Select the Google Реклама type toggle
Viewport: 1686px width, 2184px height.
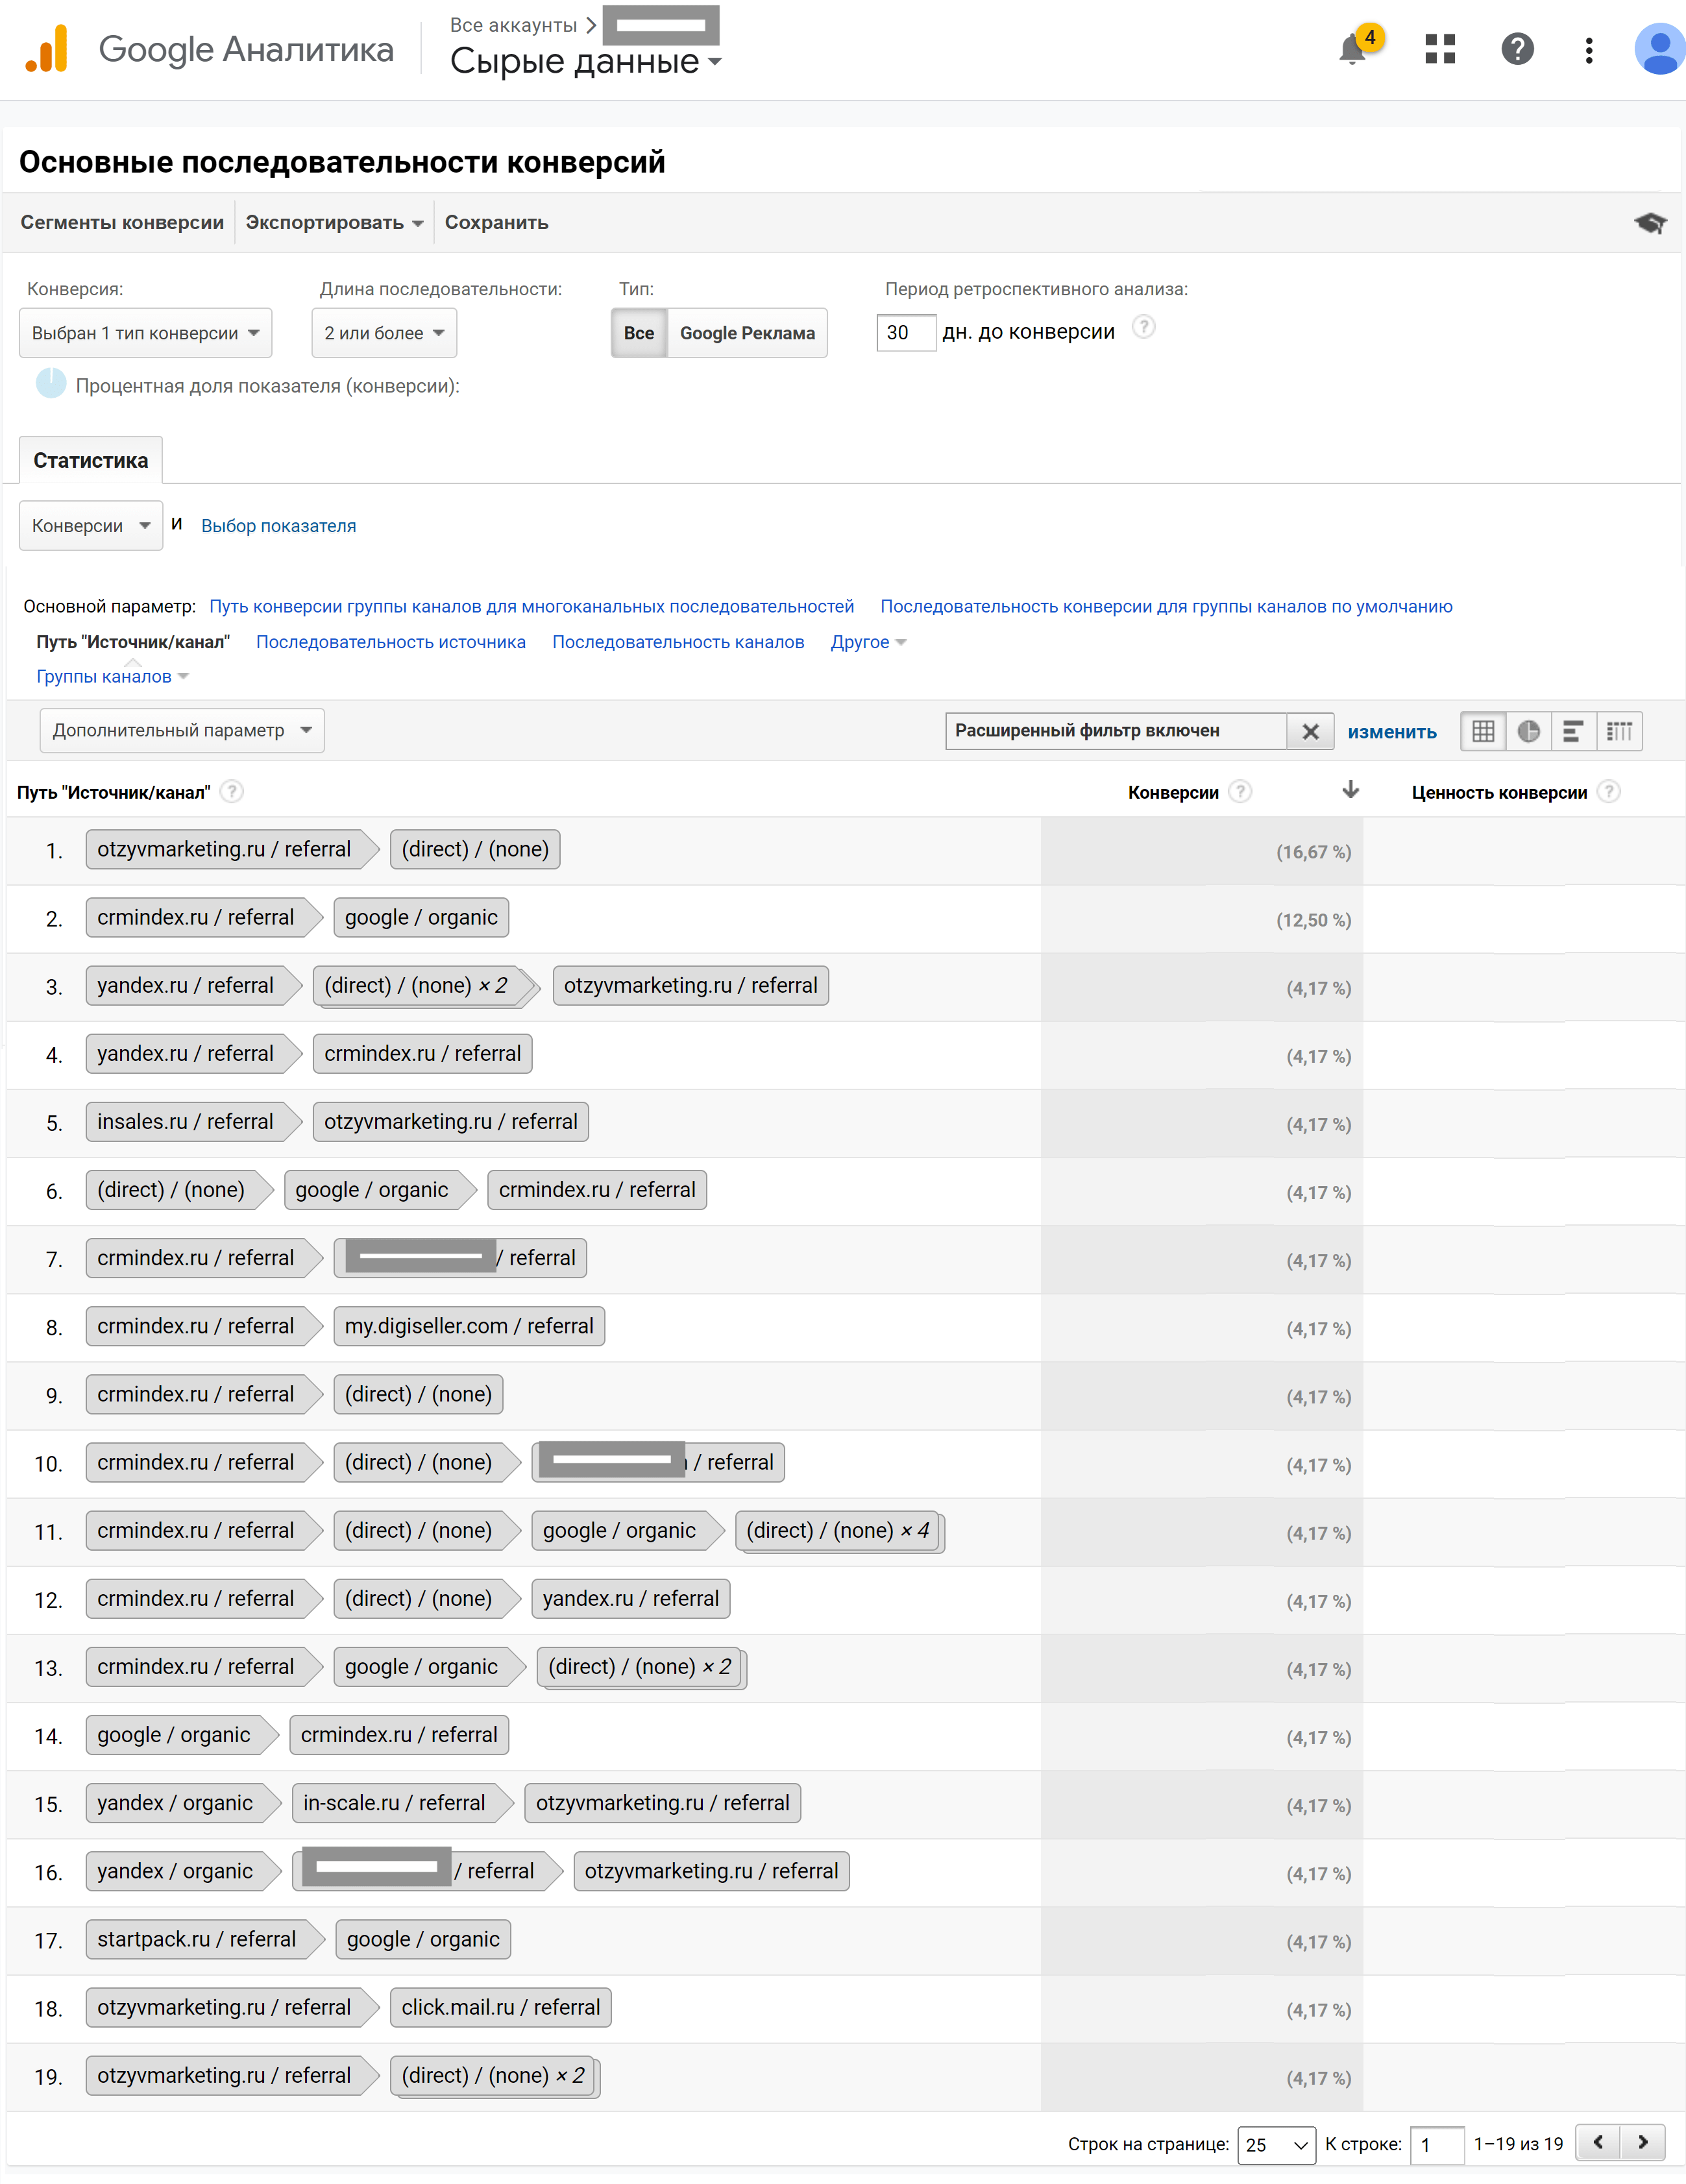[747, 333]
